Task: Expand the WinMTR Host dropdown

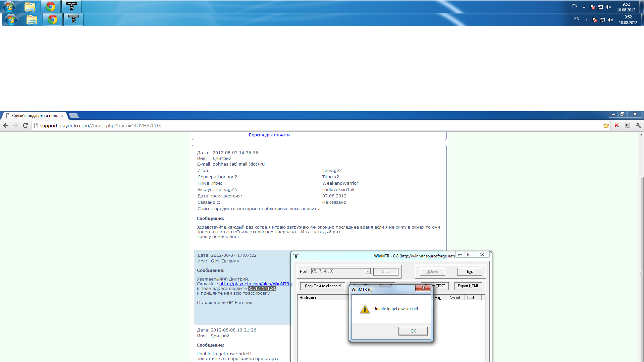Action: [x=368, y=271]
